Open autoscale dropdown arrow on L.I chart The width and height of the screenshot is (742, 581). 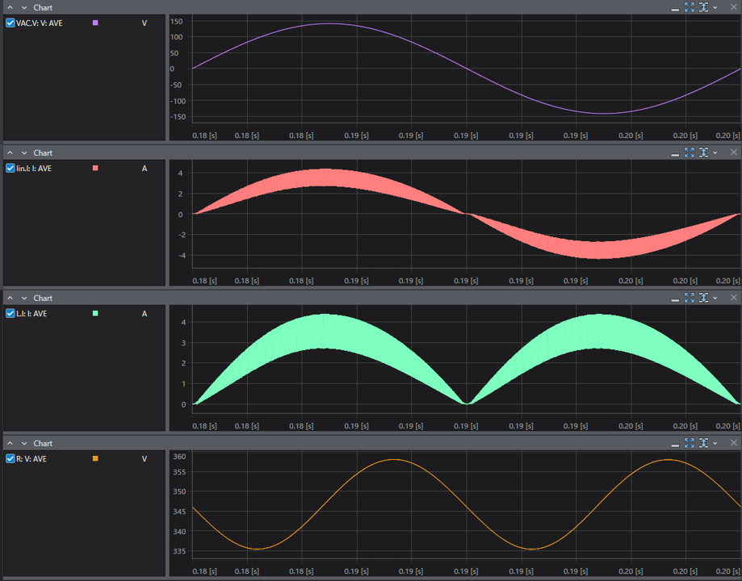point(715,298)
